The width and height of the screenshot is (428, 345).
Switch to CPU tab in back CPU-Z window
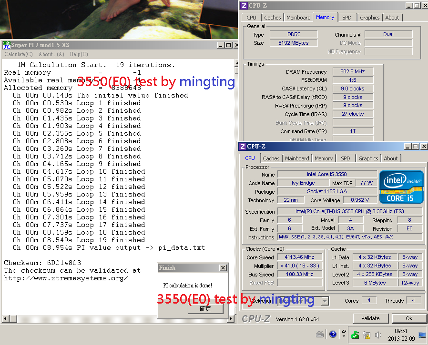(251, 18)
